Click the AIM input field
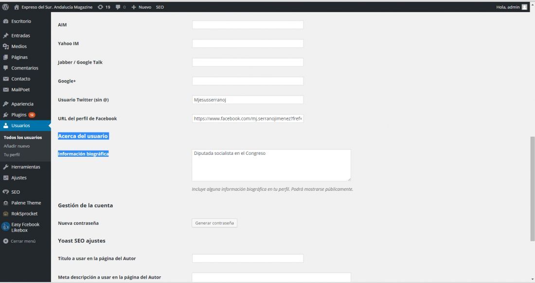This screenshot has width=535, height=283. point(248,25)
